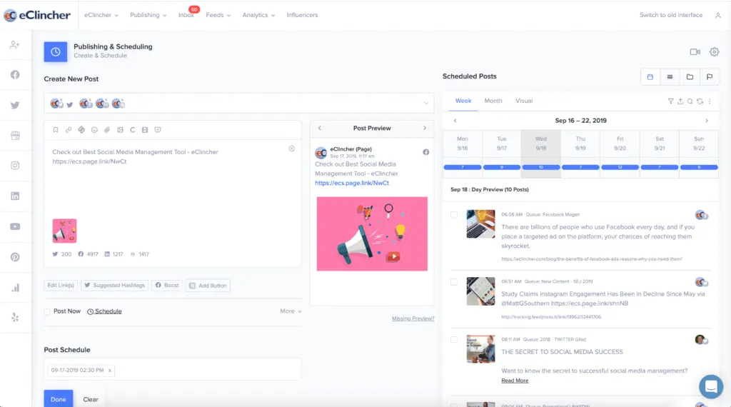Click the Missing Preview? link
The height and width of the screenshot is (407, 731).
pos(413,318)
